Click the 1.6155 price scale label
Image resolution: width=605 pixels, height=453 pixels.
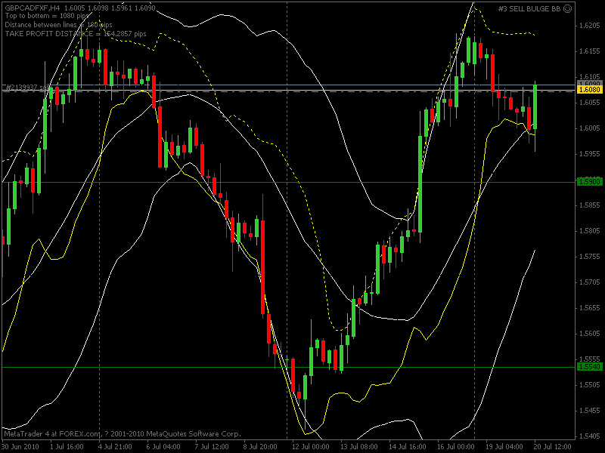point(590,51)
